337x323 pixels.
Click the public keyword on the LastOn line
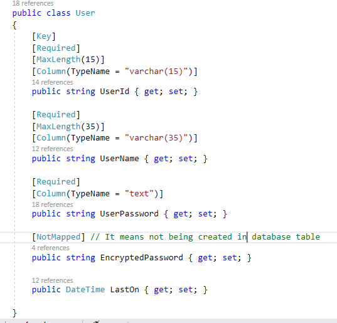pos(46,290)
